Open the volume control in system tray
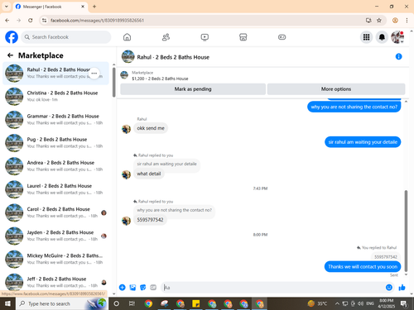414x310 pixels. pos(360,303)
